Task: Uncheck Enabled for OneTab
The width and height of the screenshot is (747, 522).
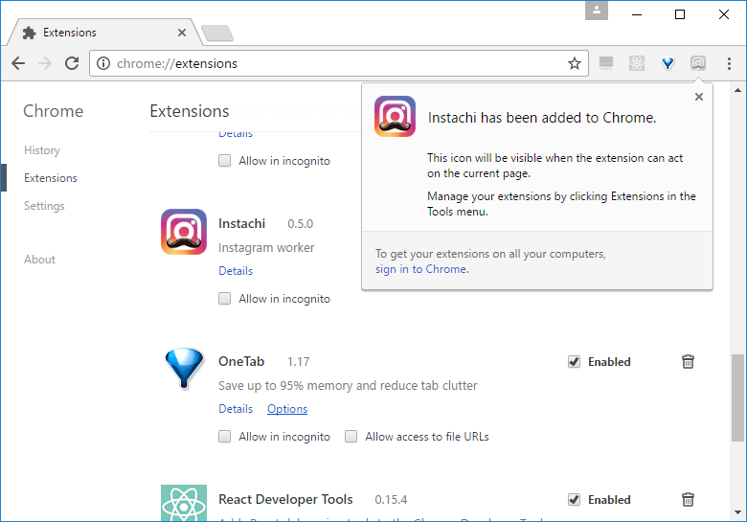Action: point(574,362)
